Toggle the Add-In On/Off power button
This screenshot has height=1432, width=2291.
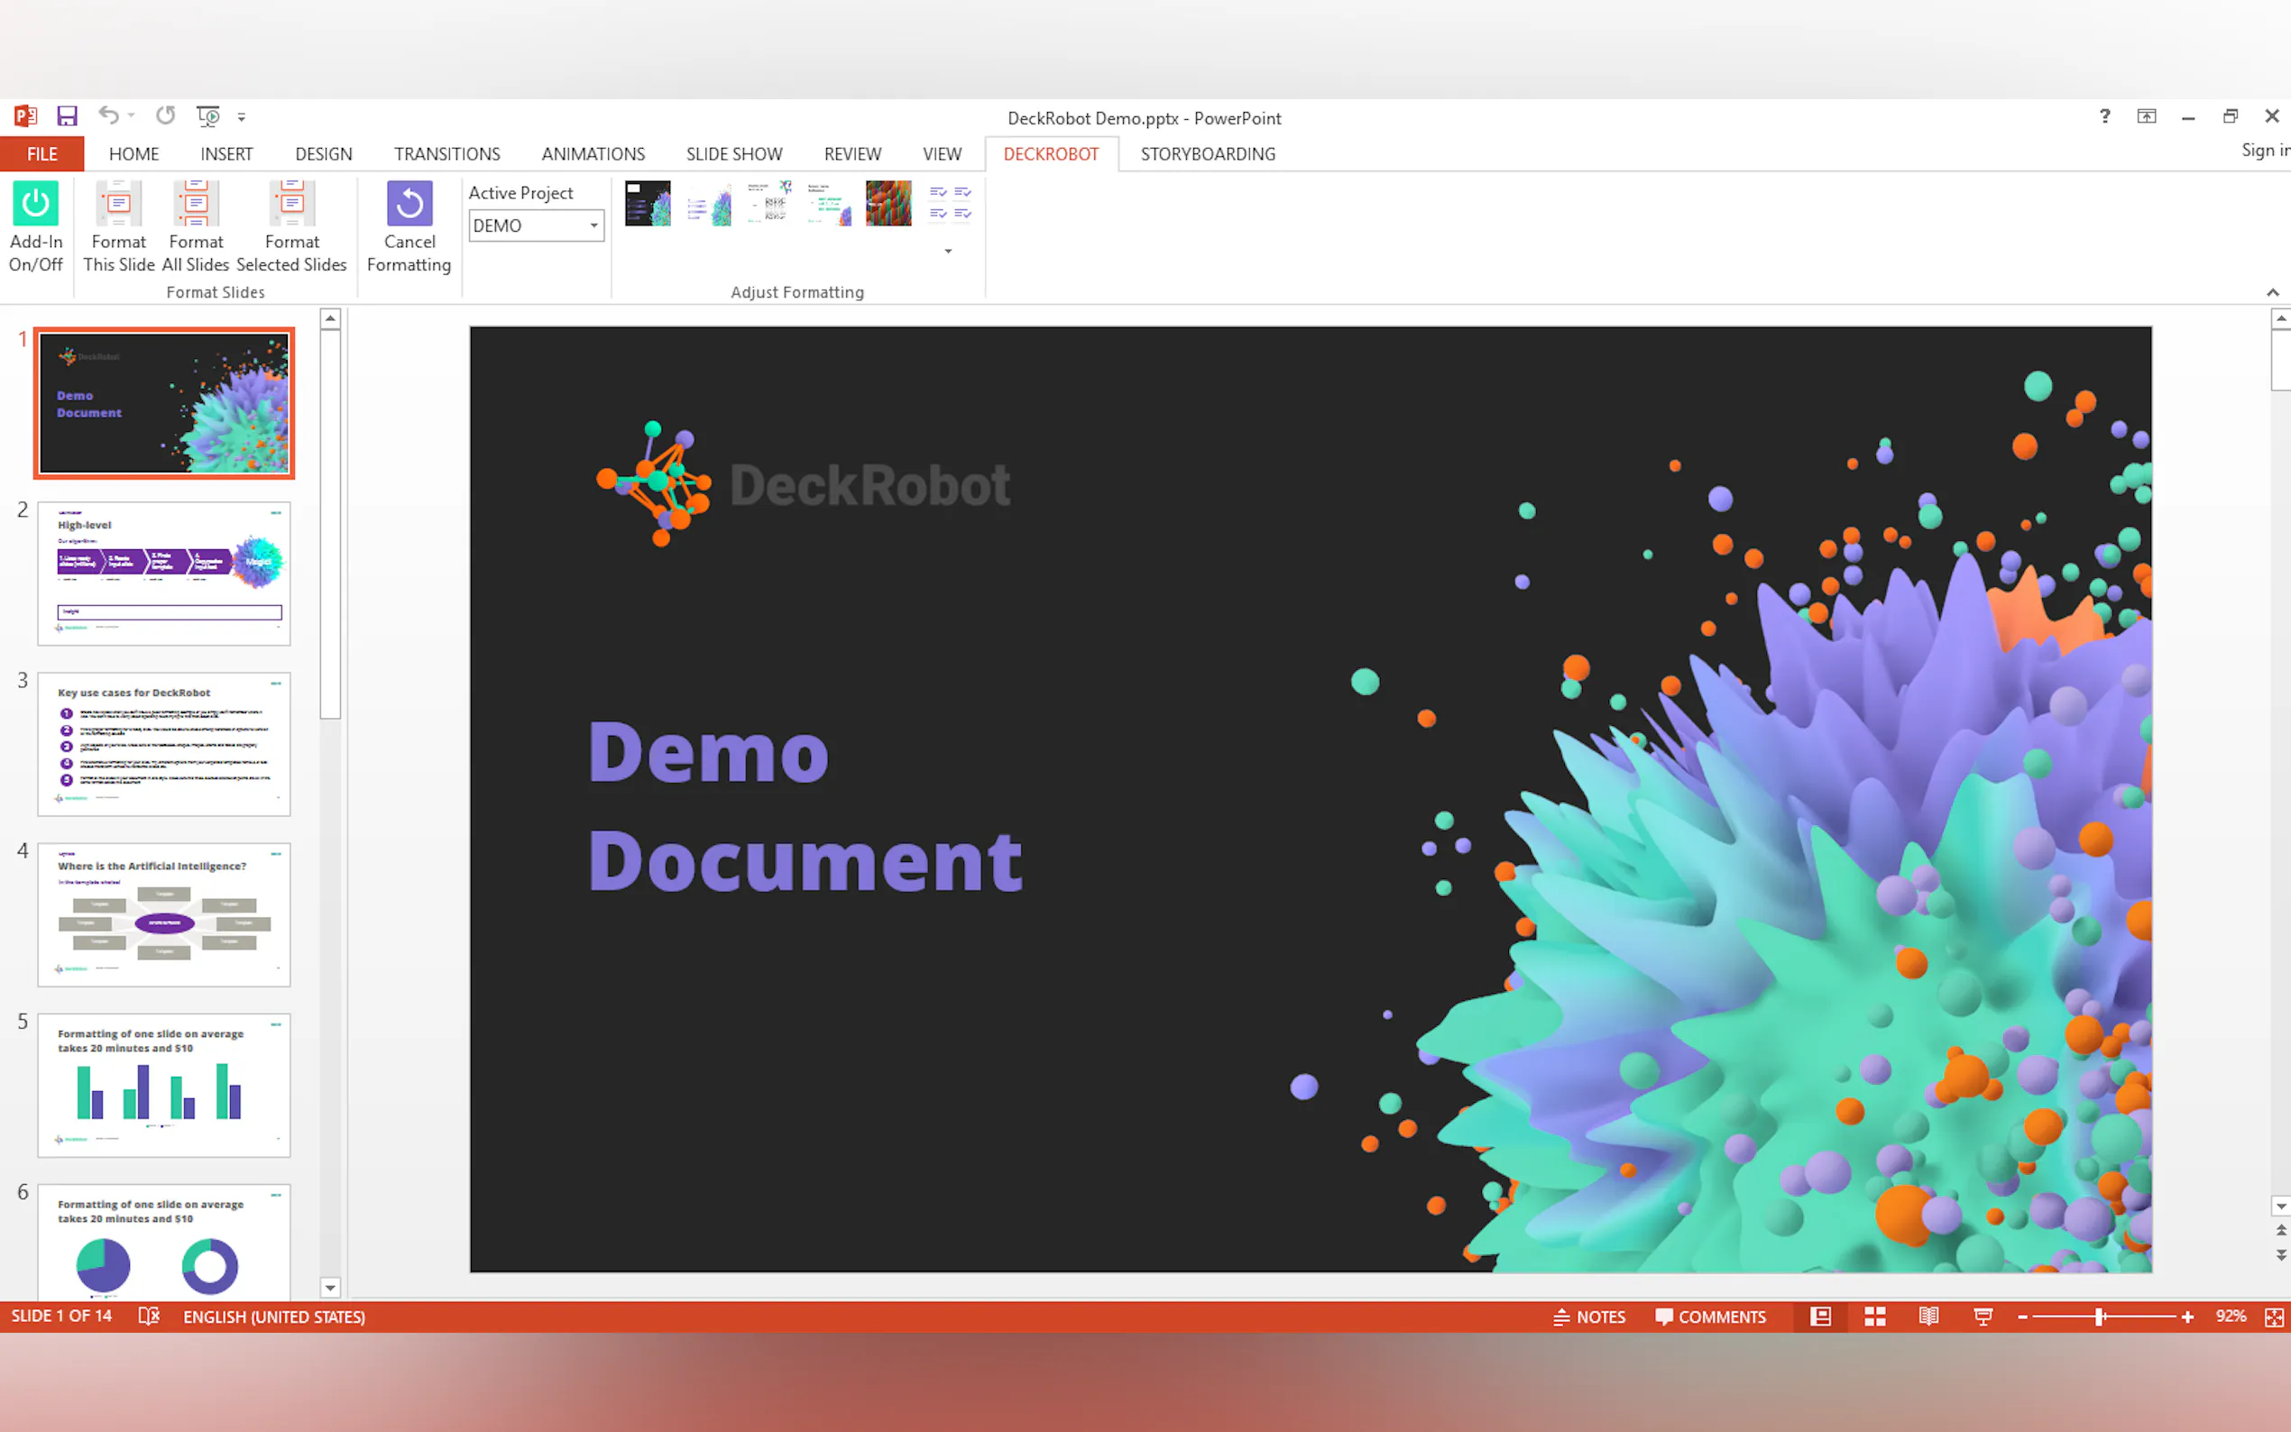pyautogui.click(x=35, y=205)
